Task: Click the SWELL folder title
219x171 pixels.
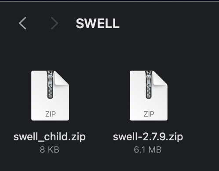Action: (98, 23)
